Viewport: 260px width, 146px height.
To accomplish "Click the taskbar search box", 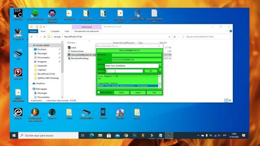I will [48, 135].
